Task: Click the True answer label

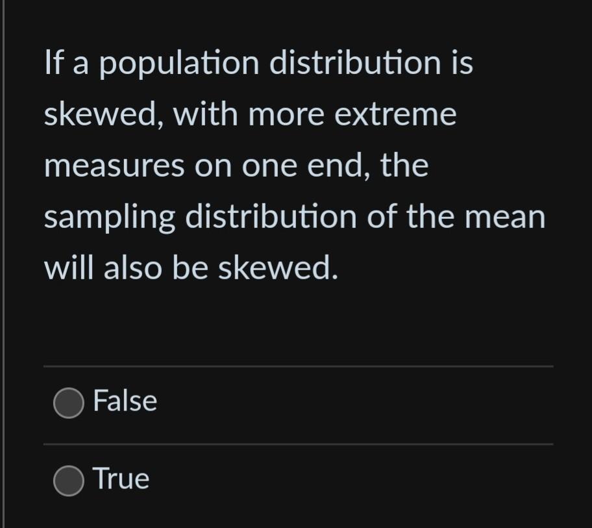Action: tap(121, 479)
